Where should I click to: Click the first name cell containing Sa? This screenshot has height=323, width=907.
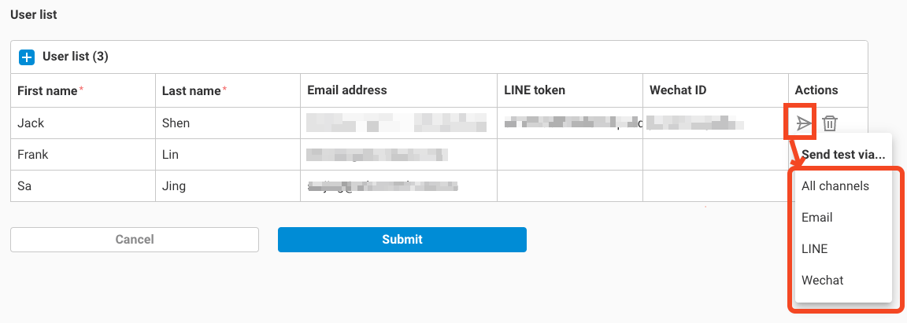[83, 186]
